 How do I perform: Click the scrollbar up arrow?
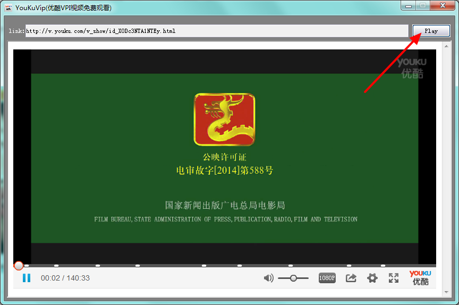point(446,46)
